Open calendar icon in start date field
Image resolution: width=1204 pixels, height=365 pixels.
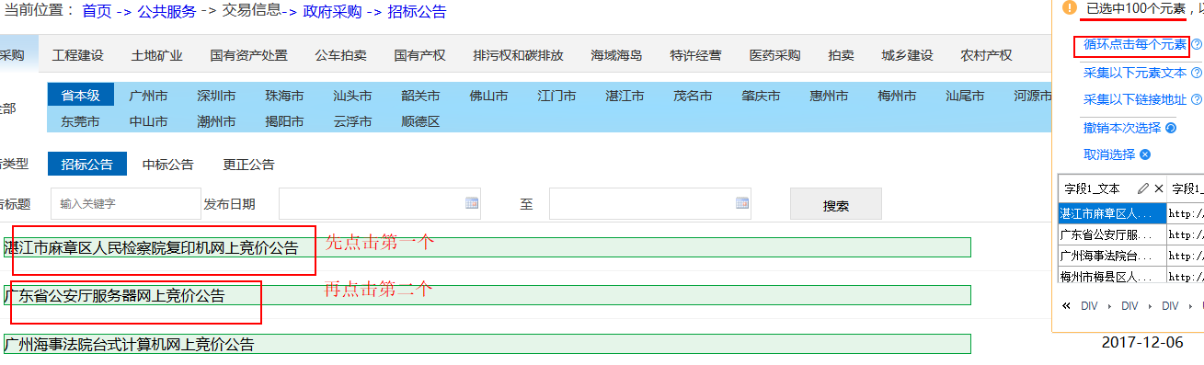(x=472, y=203)
